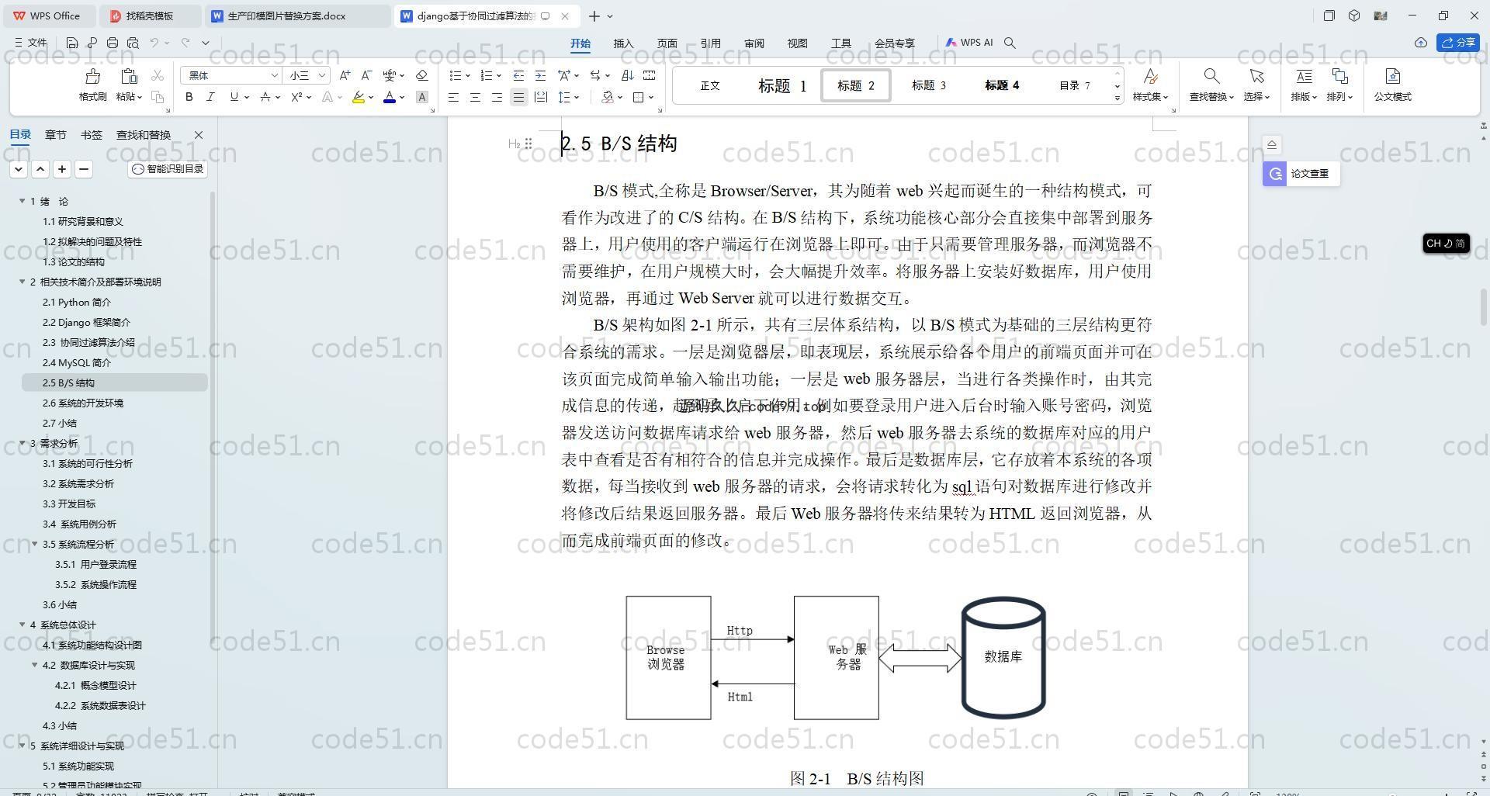This screenshot has height=796, width=1490.
Task: Click the Thesis Check (论文查重) button
Action: [1301, 174]
